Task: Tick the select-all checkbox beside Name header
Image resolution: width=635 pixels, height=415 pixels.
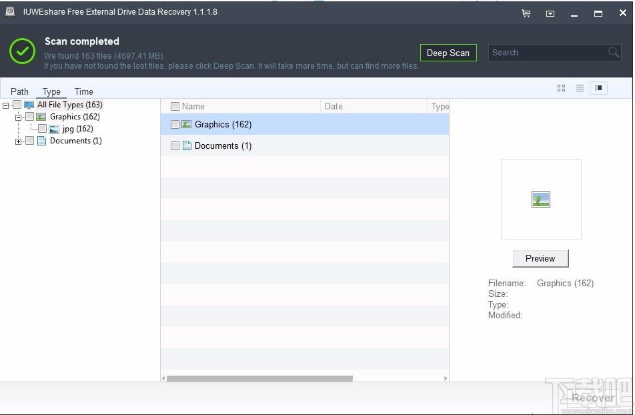Action: point(175,107)
